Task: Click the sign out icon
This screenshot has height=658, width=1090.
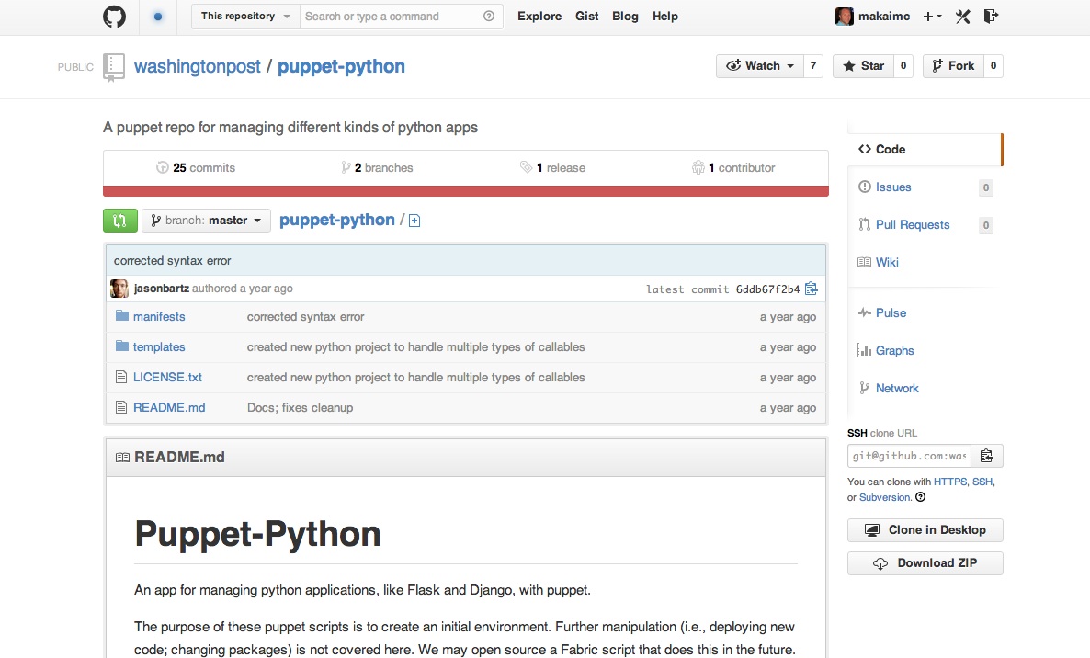Action: tap(992, 16)
